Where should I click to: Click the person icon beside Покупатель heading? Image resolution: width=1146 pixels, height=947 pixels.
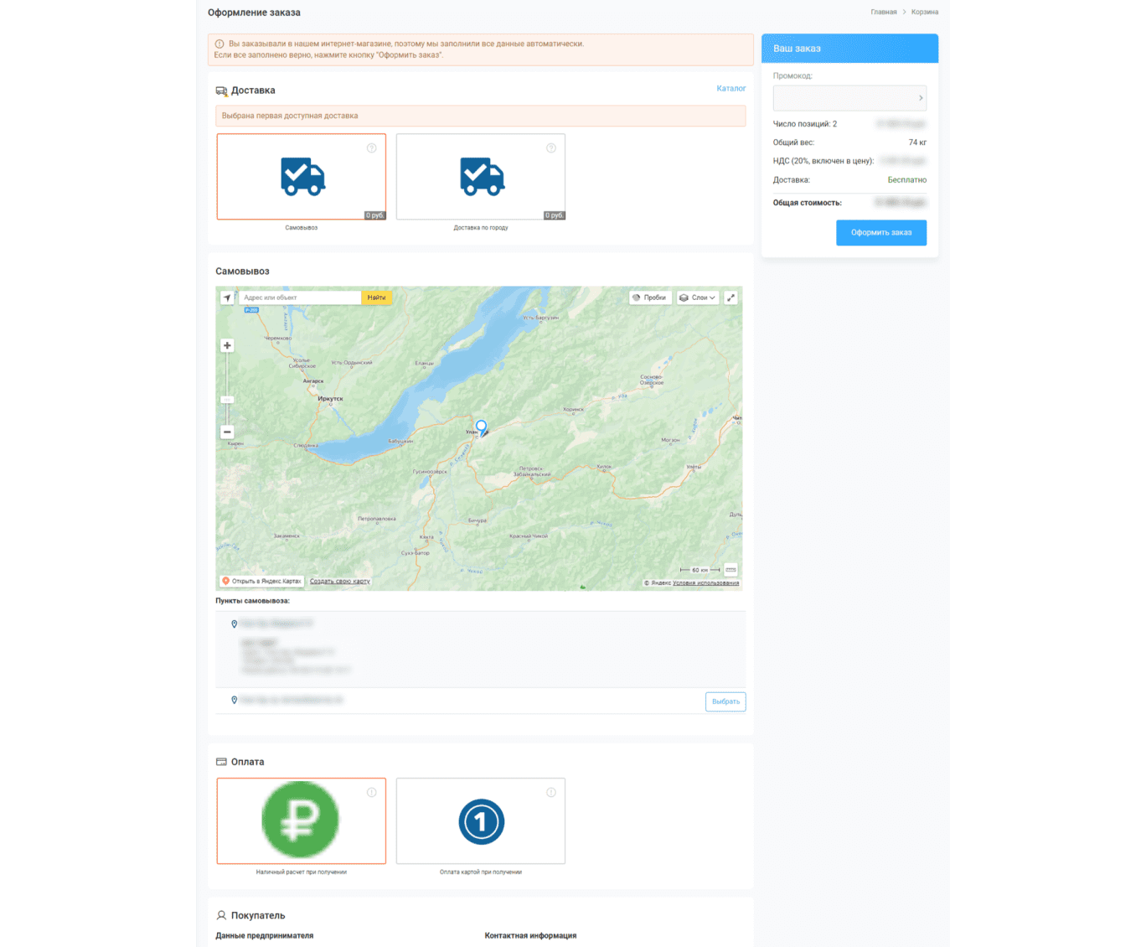tap(221, 915)
